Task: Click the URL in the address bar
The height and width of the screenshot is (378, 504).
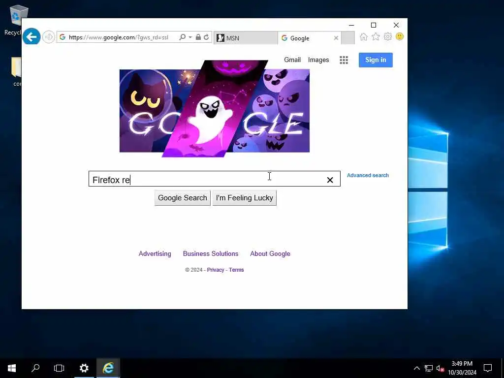Action: tap(118, 37)
